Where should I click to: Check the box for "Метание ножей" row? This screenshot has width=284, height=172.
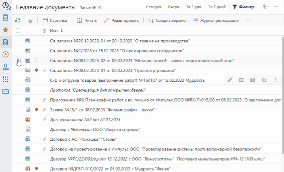coord(18,60)
